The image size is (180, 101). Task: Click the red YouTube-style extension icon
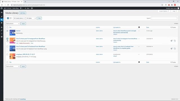[x=169, y=5]
